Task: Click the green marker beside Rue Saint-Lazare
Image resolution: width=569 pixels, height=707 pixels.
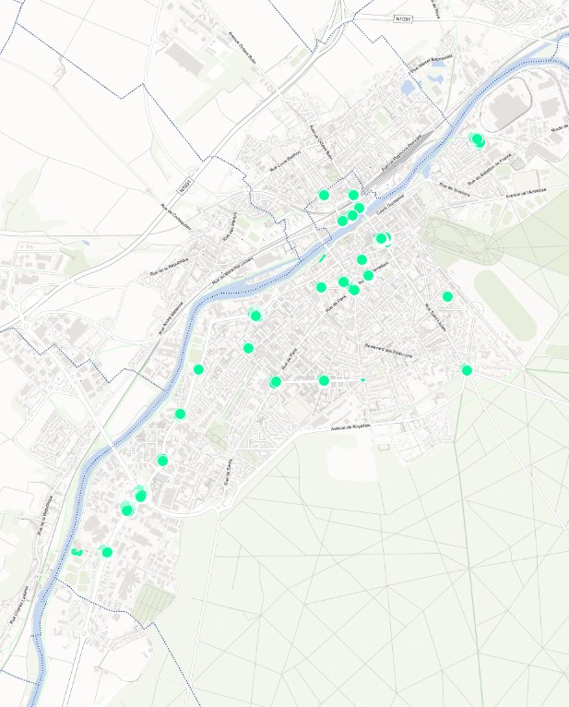Action: pyautogui.click(x=447, y=296)
